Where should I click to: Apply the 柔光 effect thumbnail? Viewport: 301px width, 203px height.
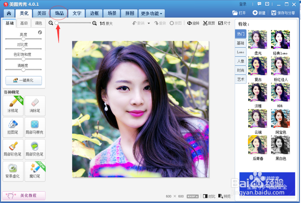pyautogui.click(x=257, y=39)
